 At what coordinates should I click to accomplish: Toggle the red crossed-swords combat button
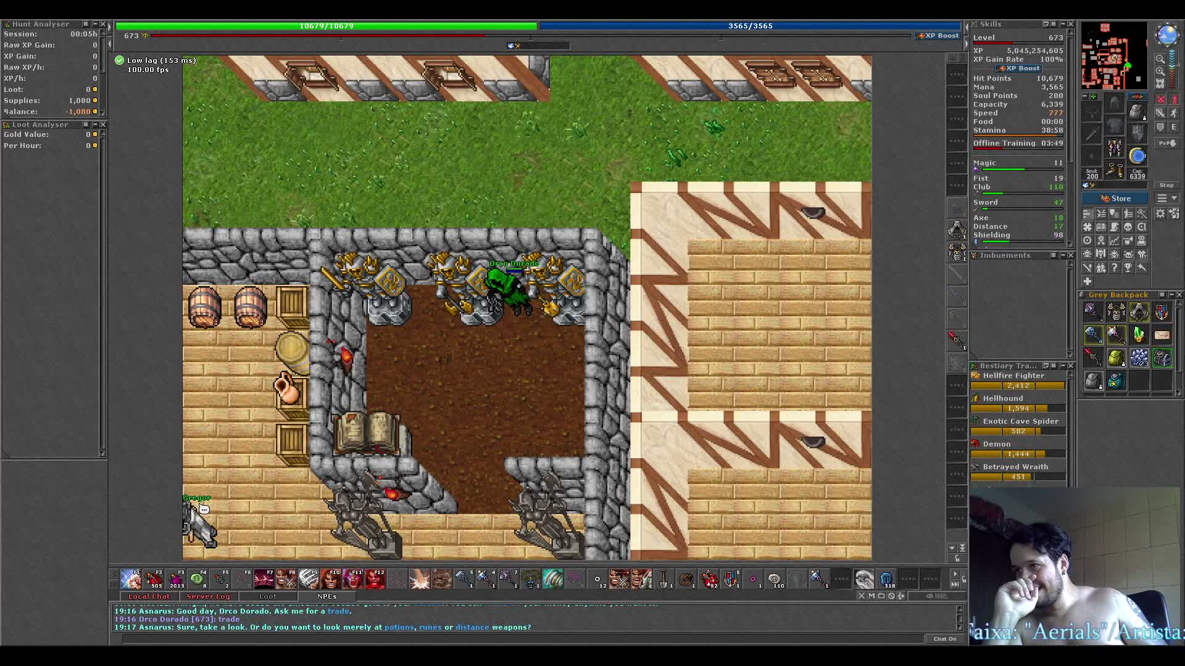pos(1160,99)
